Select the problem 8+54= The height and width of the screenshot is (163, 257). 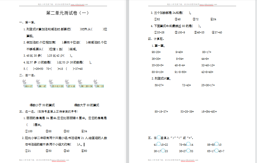(x=180, y=59)
